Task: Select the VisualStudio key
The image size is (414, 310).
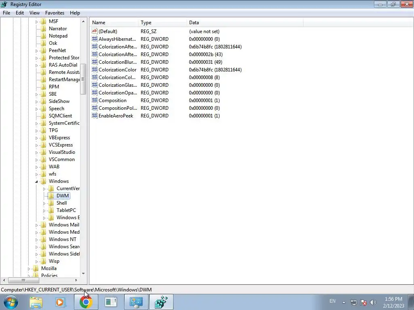Action: pyautogui.click(x=62, y=152)
